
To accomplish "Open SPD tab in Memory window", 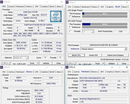I will 37,72.
